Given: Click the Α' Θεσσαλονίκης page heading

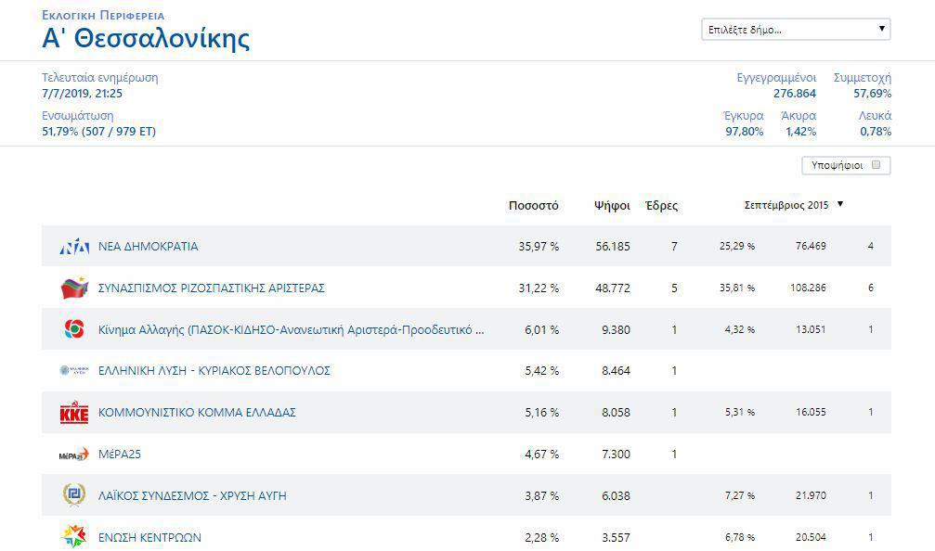Looking at the screenshot, I should point(146,39).
